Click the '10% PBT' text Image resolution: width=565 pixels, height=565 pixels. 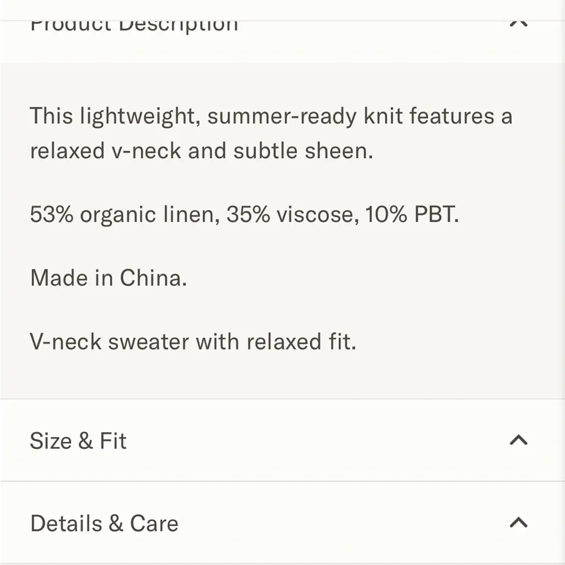click(x=412, y=214)
